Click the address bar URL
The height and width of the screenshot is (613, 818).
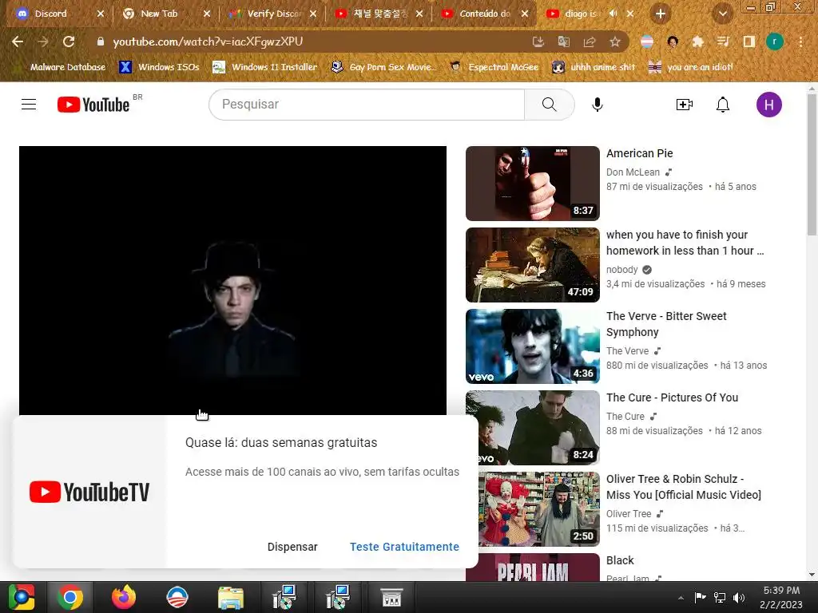coord(208,42)
